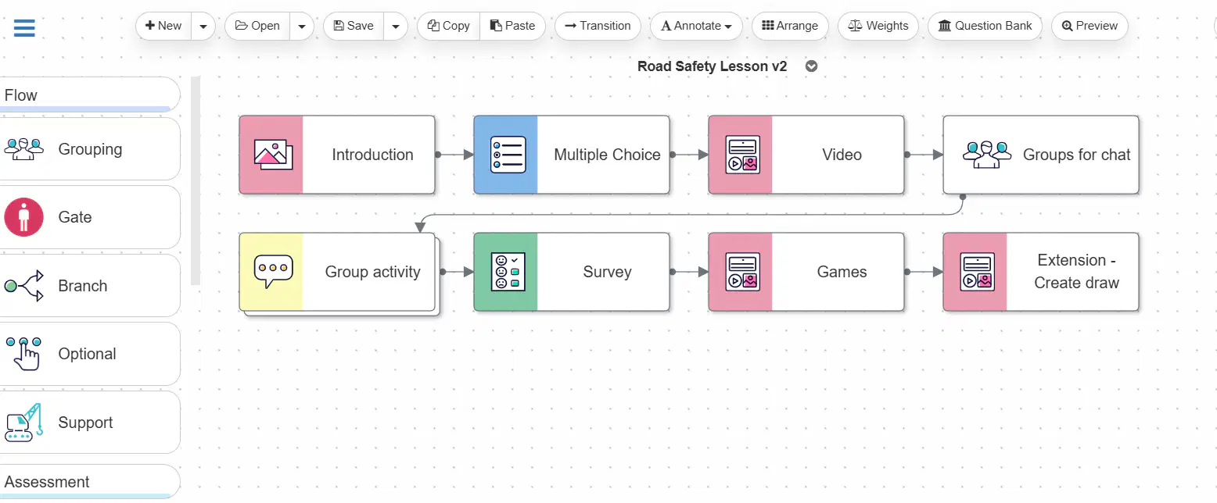This screenshot has height=503, width=1217.
Task: Click the Introduction activity image icon
Action: point(273,155)
